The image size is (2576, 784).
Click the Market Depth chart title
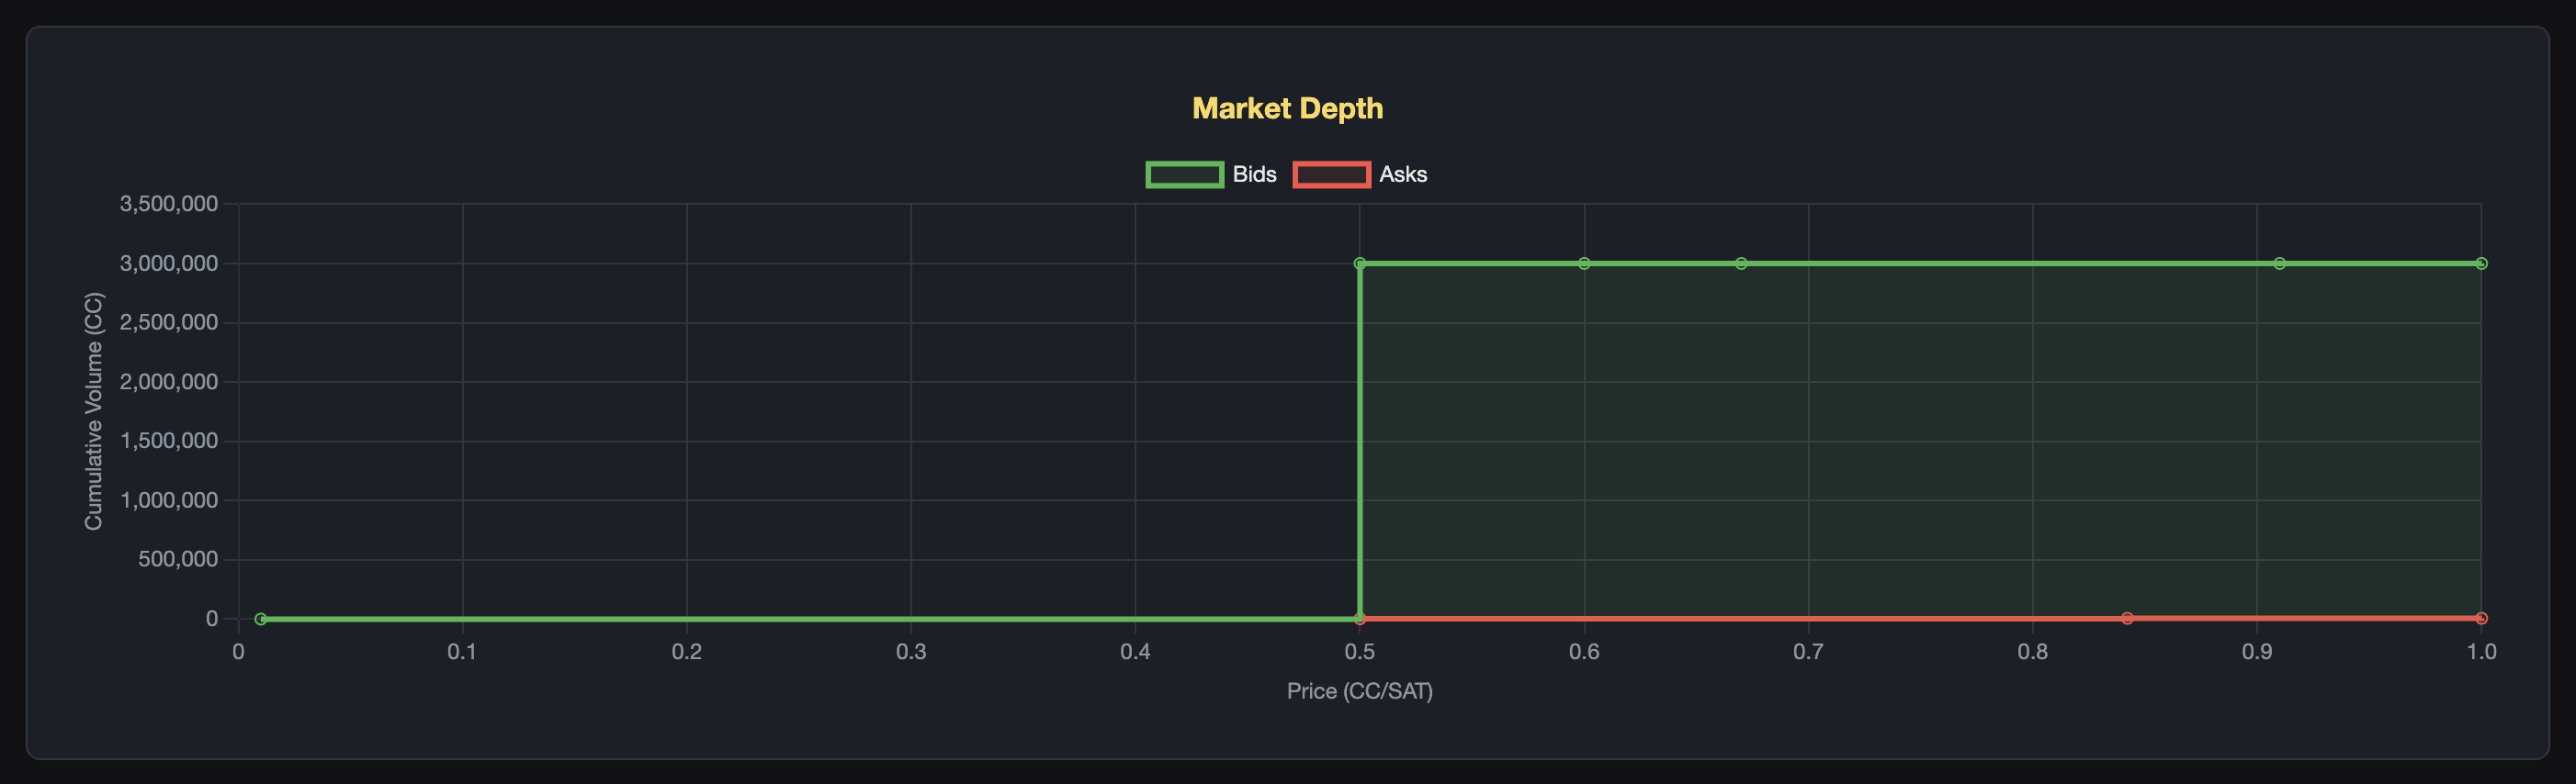pos(1287,107)
